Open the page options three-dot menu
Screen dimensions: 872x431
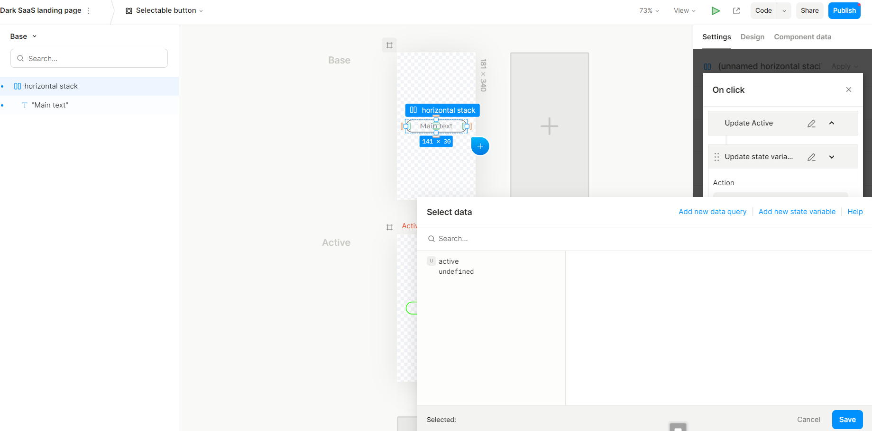(x=89, y=10)
